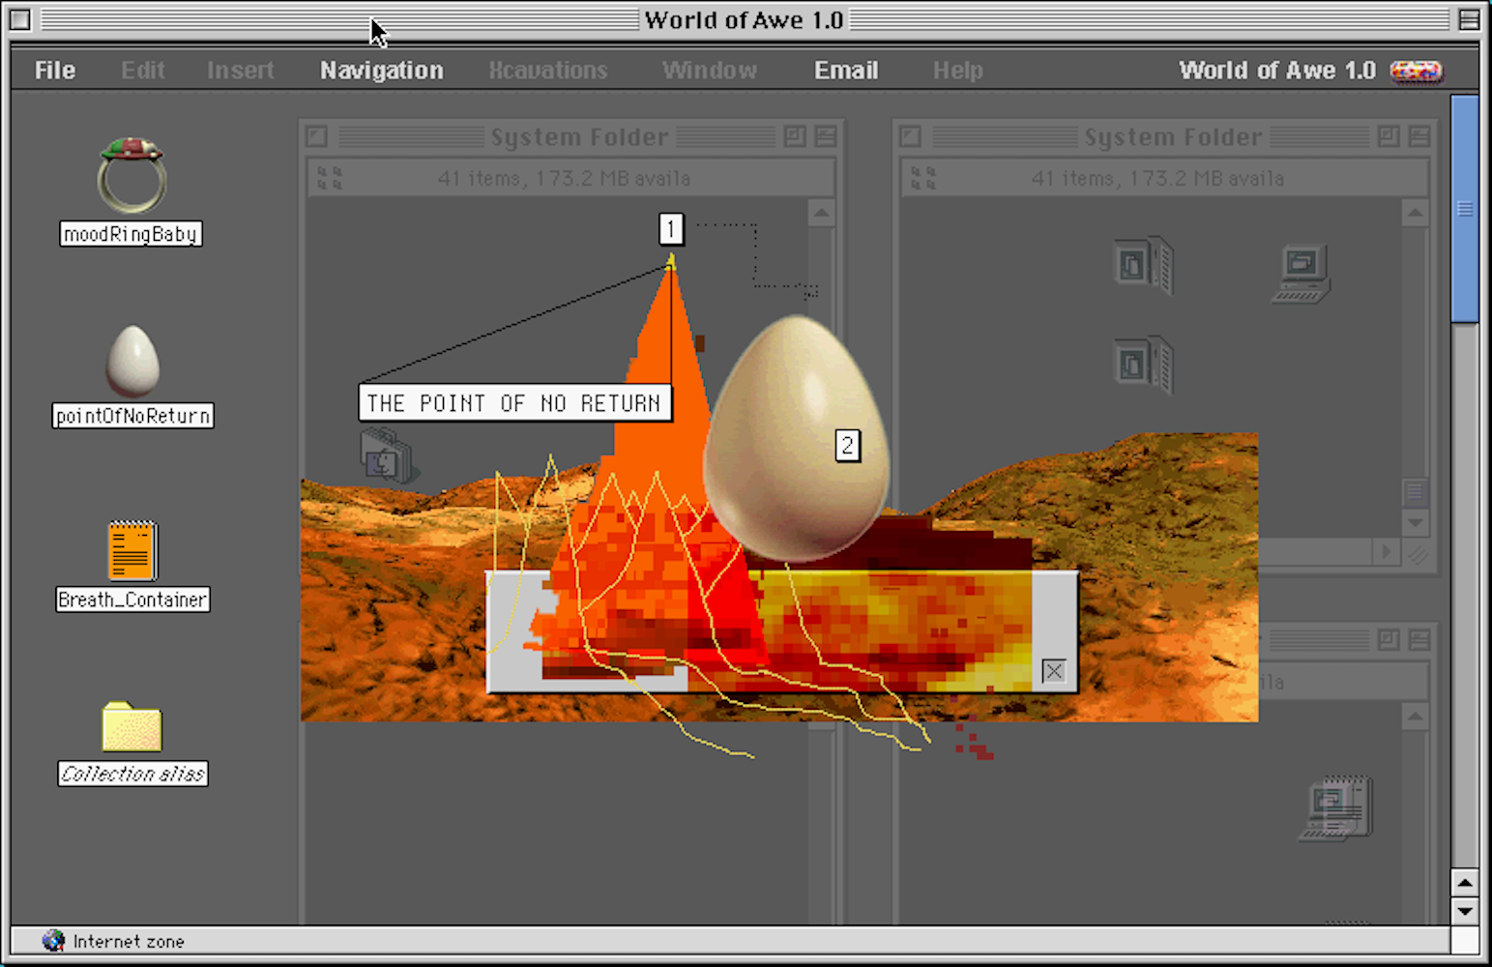Toggle the window collapse box in title bar
Image resolution: width=1492 pixels, height=967 pixels.
(x=1469, y=19)
